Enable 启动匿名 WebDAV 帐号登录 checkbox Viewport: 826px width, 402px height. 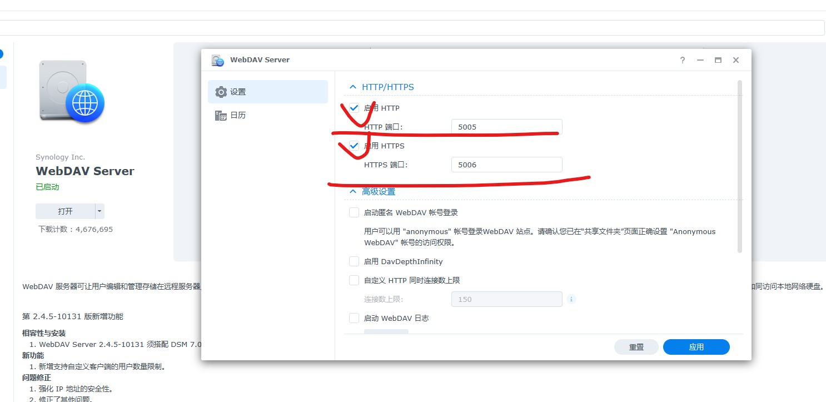pyautogui.click(x=354, y=212)
